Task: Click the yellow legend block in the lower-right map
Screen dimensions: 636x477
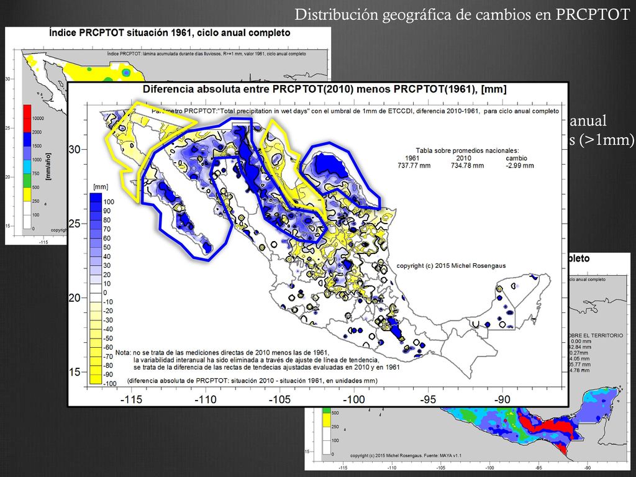Action: click(327, 420)
